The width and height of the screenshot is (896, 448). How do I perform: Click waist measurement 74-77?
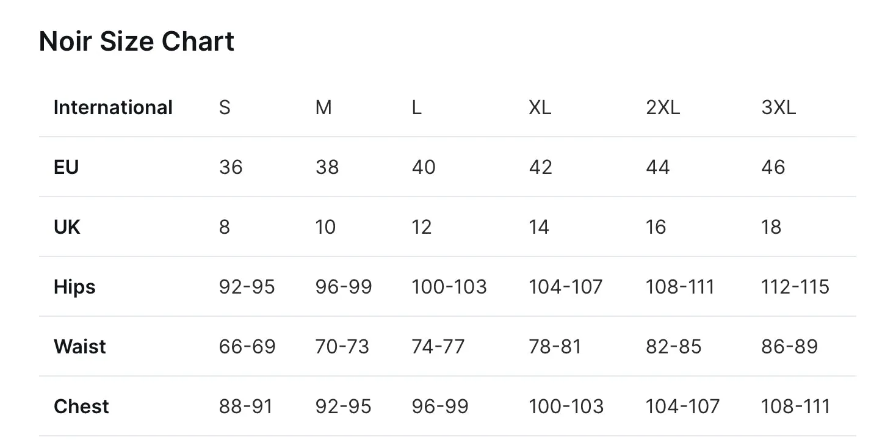[x=438, y=347]
